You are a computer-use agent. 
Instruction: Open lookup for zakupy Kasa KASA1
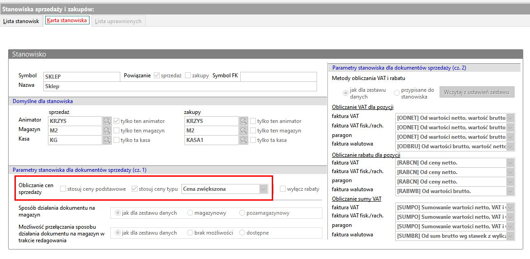coord(244,140)
